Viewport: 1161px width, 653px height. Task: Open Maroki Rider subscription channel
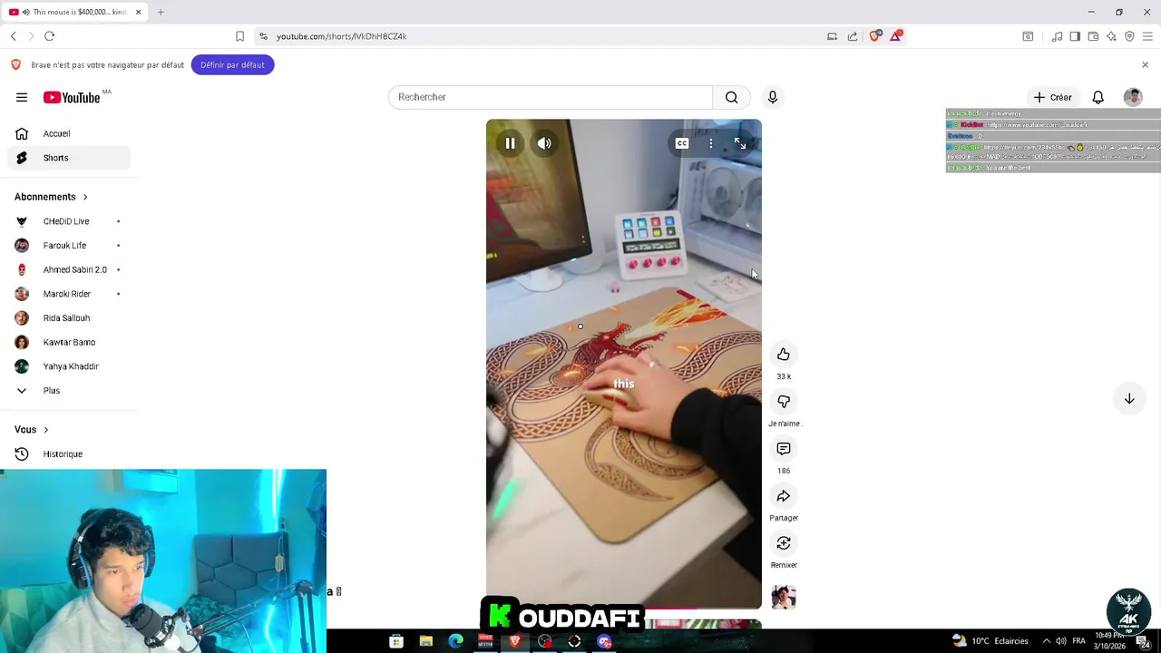pyautogui.click(x=69, y=294)
